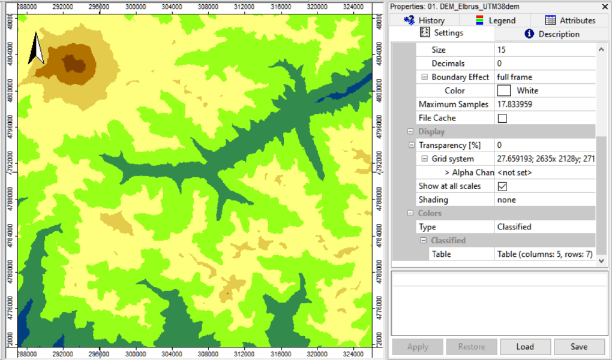Click the Maximum Samples value field

(x=545, y=104)
